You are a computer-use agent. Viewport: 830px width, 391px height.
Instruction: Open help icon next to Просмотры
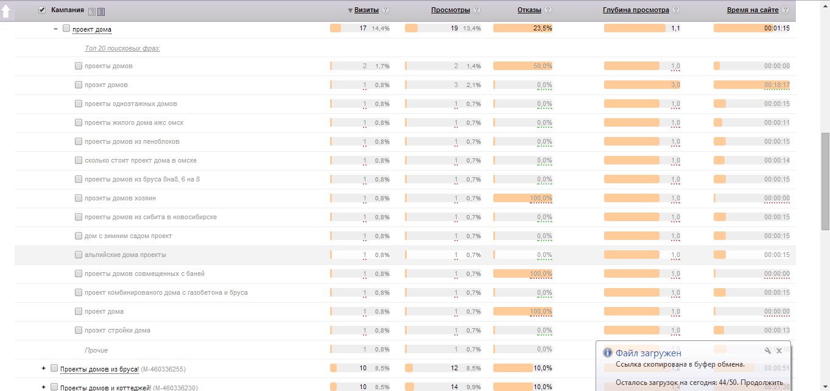pos(476,10)
